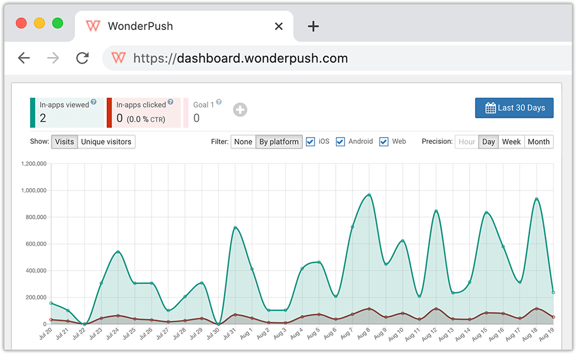
Task: Select the WonderPush browser tab
Action: pos(184,26)
